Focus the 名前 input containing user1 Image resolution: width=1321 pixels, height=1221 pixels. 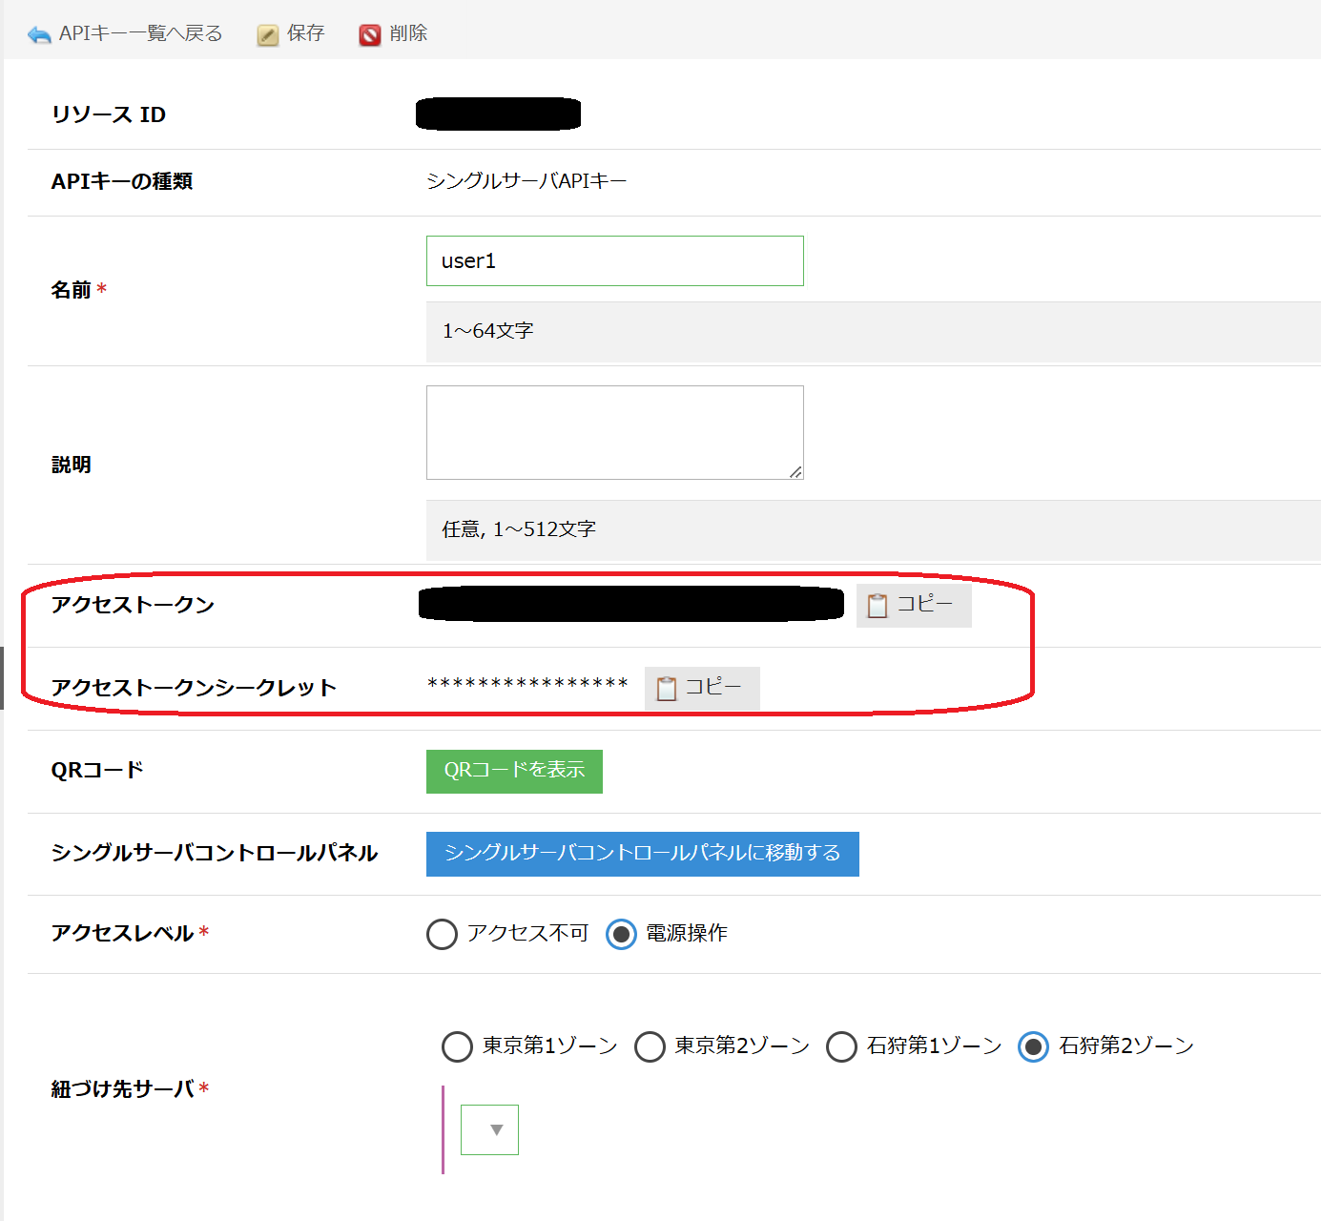point(615,260)
